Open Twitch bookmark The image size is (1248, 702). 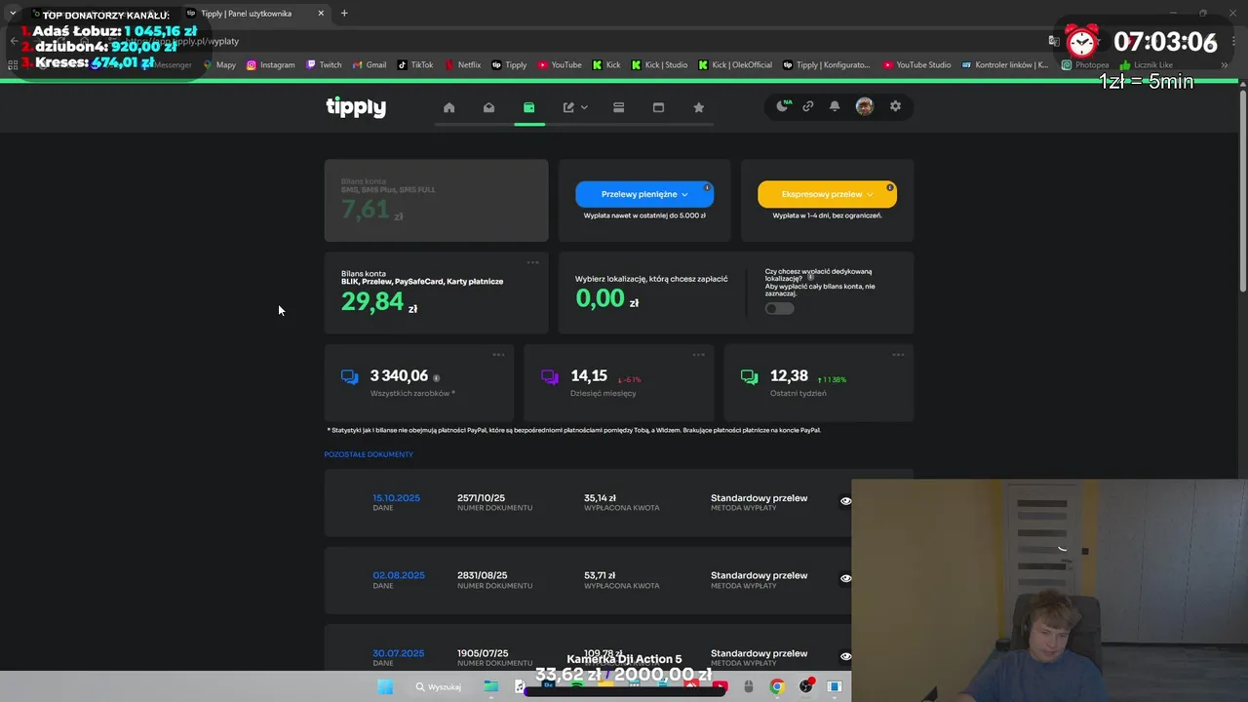[x=324, y=65]
